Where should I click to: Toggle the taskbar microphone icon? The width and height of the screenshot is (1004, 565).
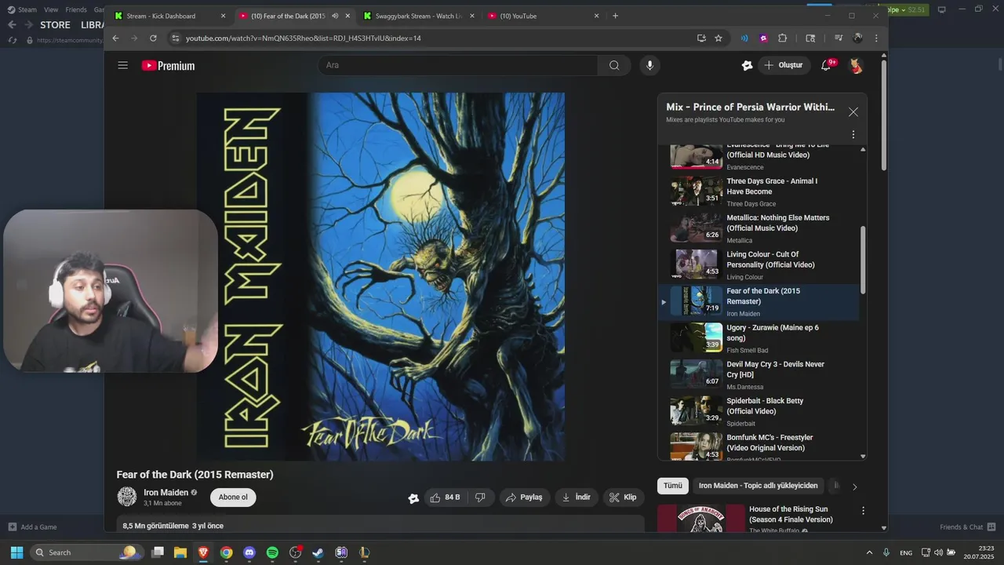click(x=886, y=552)
